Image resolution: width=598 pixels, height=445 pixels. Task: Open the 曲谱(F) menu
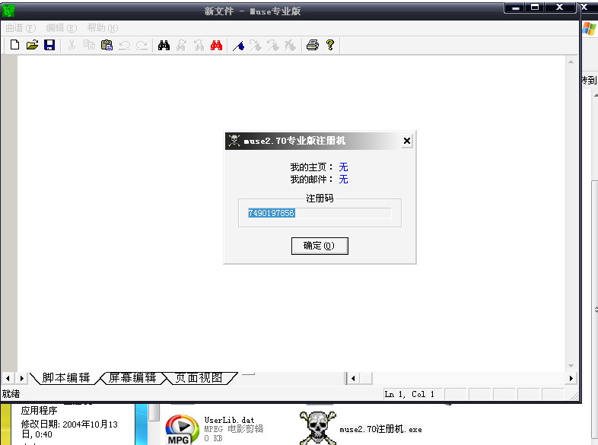point(21,28)
